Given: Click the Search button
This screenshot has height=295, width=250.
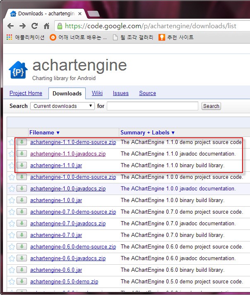Looking at the screenshot, I should [211, 106].
